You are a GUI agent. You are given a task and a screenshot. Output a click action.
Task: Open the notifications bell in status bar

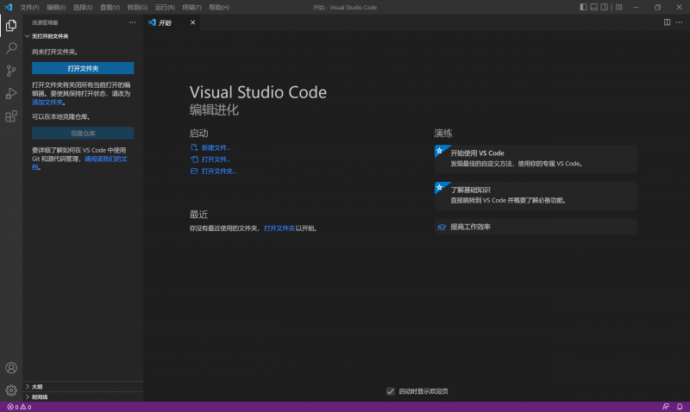(680, 407)
